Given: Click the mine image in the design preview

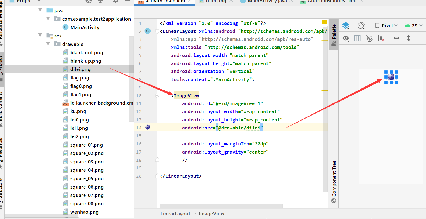Looking at the screenshot, I should click(391, 77).
